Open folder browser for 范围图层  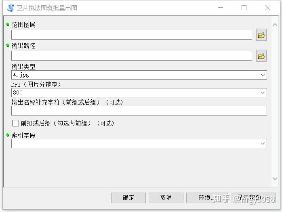(261, 35)
